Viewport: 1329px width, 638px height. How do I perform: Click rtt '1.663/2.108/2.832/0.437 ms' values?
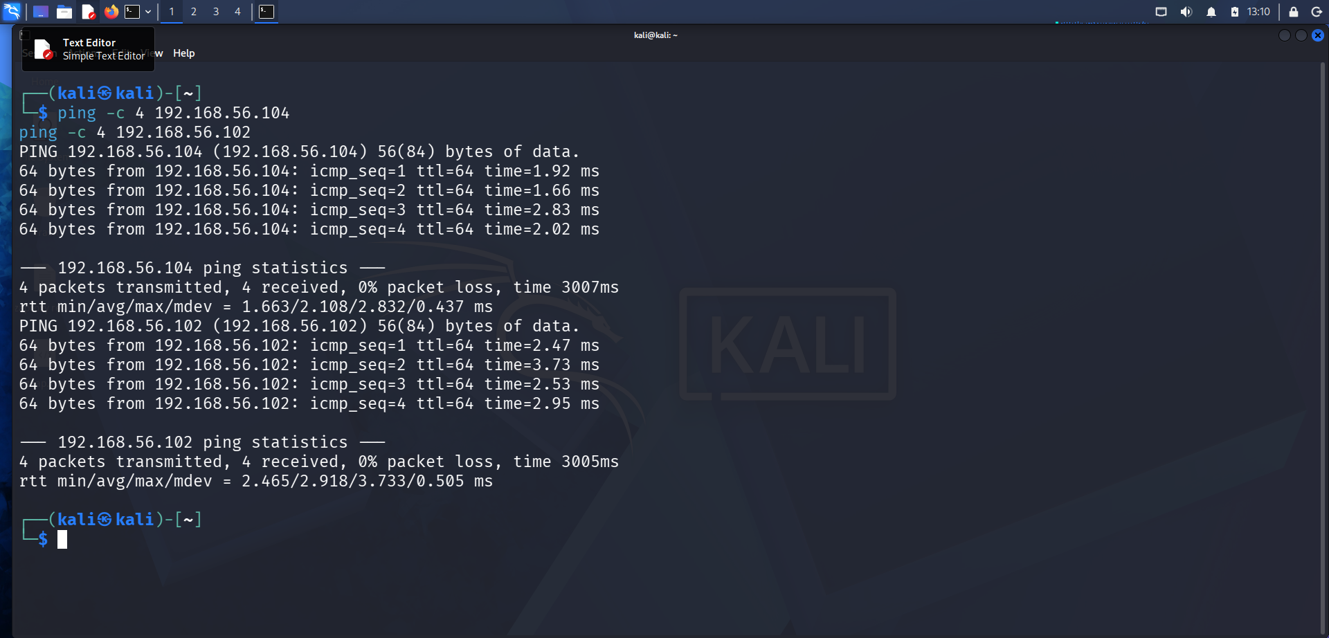click(367, 307)
